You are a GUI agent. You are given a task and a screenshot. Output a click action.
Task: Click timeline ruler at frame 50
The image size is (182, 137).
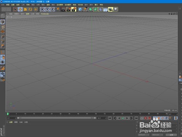pos(96,114)
